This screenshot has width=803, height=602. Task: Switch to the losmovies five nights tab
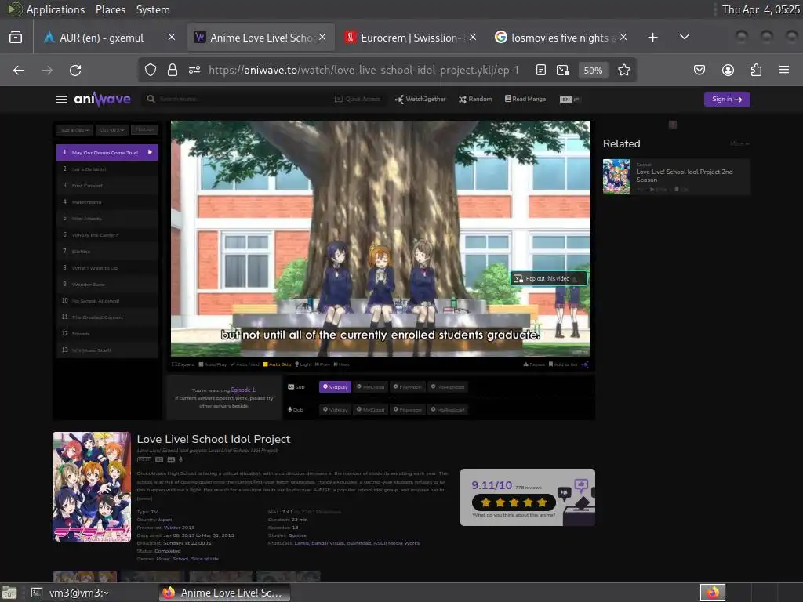coord(559,38)
